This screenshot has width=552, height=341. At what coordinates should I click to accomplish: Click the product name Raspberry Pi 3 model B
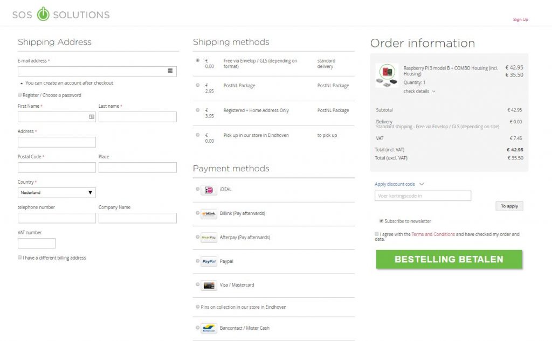(x=451, y=71)
